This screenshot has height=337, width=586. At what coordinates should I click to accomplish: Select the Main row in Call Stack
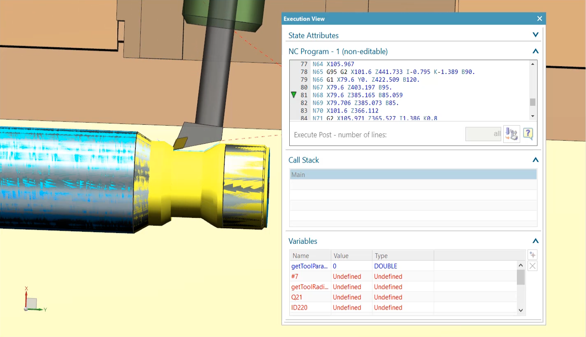[x=413, y=174]
